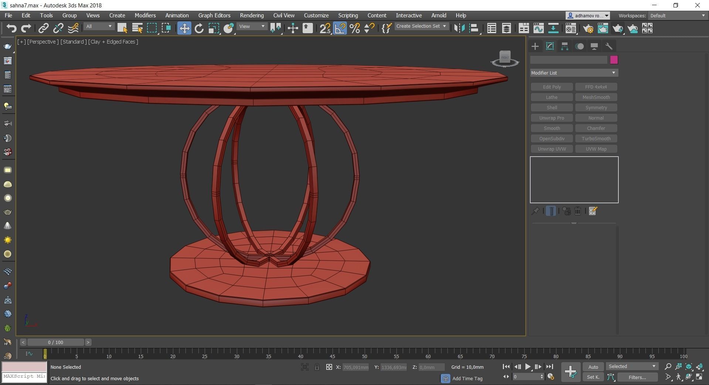Expand the Modifier List dropdown
Viewport: 709px width, 385px height.
[574, 73]
